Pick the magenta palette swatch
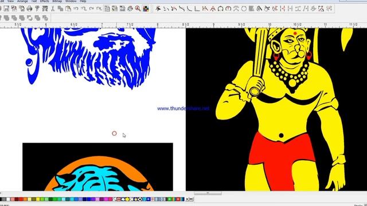Screen dimensions: 367x206 106,199
